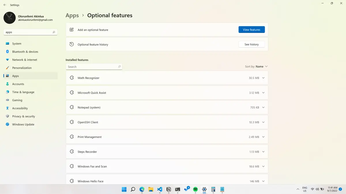
Task: Click the System icon in sidebar
Action: (7, 44)
